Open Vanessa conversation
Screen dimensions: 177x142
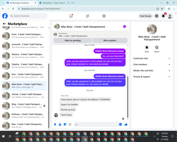click(x=24, y=56)
